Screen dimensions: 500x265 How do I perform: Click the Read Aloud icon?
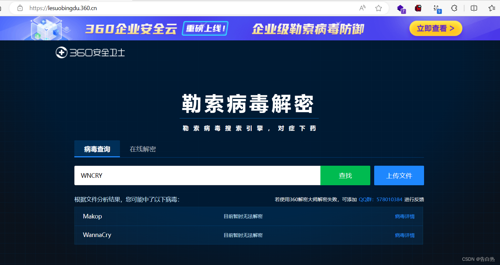click(x=362, y=8)
